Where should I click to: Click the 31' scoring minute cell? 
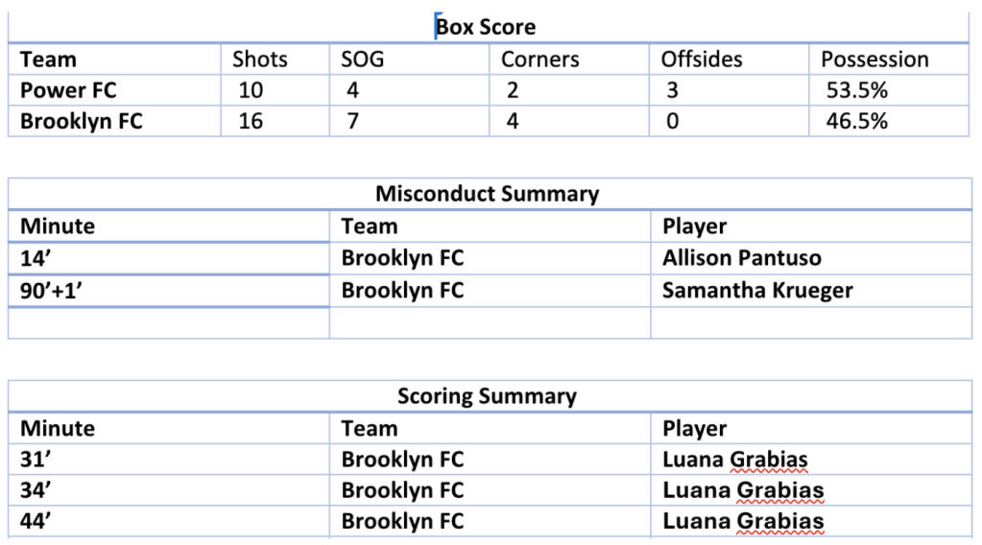(169, 460)
